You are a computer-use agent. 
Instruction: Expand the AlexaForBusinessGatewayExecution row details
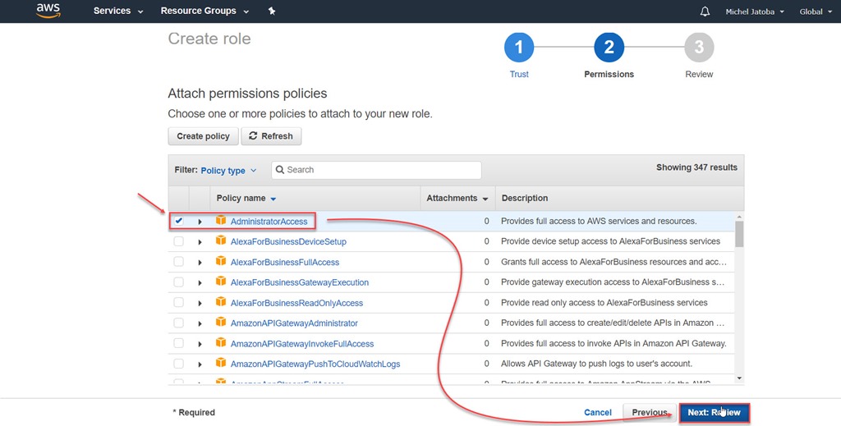tap(200, 282)
